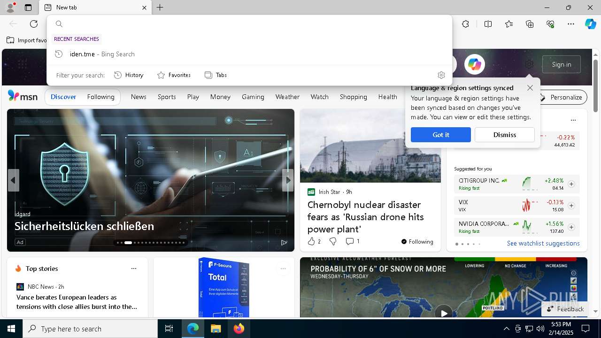Open page settings gear icon
The height and width of the screenshot is (338, 601).
click(x=529, y=64)
